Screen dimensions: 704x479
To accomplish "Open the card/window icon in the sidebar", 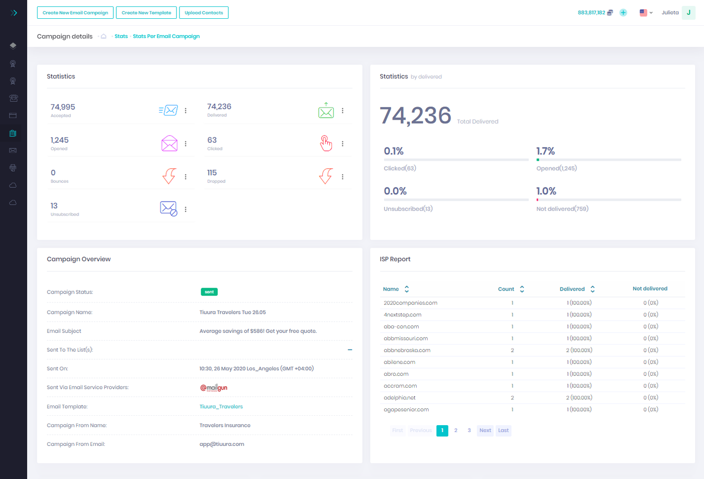I will pyautogui.click(x=13, y=116).
